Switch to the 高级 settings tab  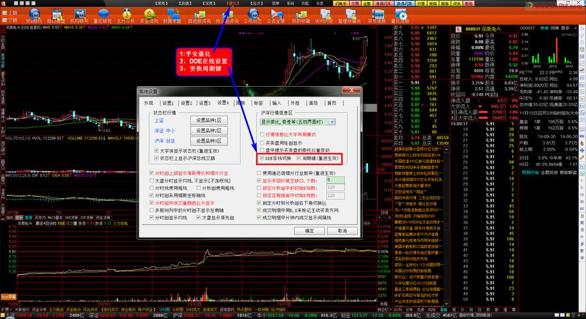(312, 102)
